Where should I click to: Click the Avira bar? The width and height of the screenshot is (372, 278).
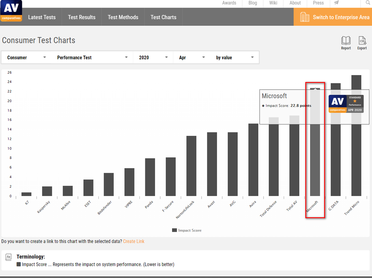pos(253,160)
